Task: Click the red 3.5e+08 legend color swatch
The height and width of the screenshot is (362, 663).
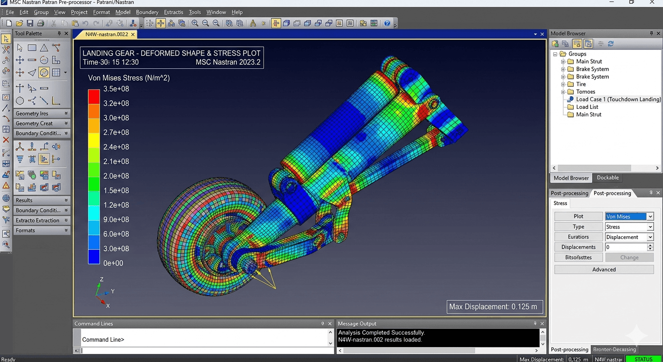Action: pos(94,97)
